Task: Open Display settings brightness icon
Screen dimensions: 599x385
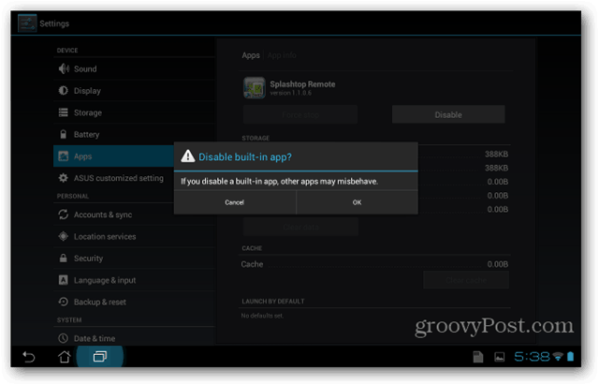Action: coord(63,91)
